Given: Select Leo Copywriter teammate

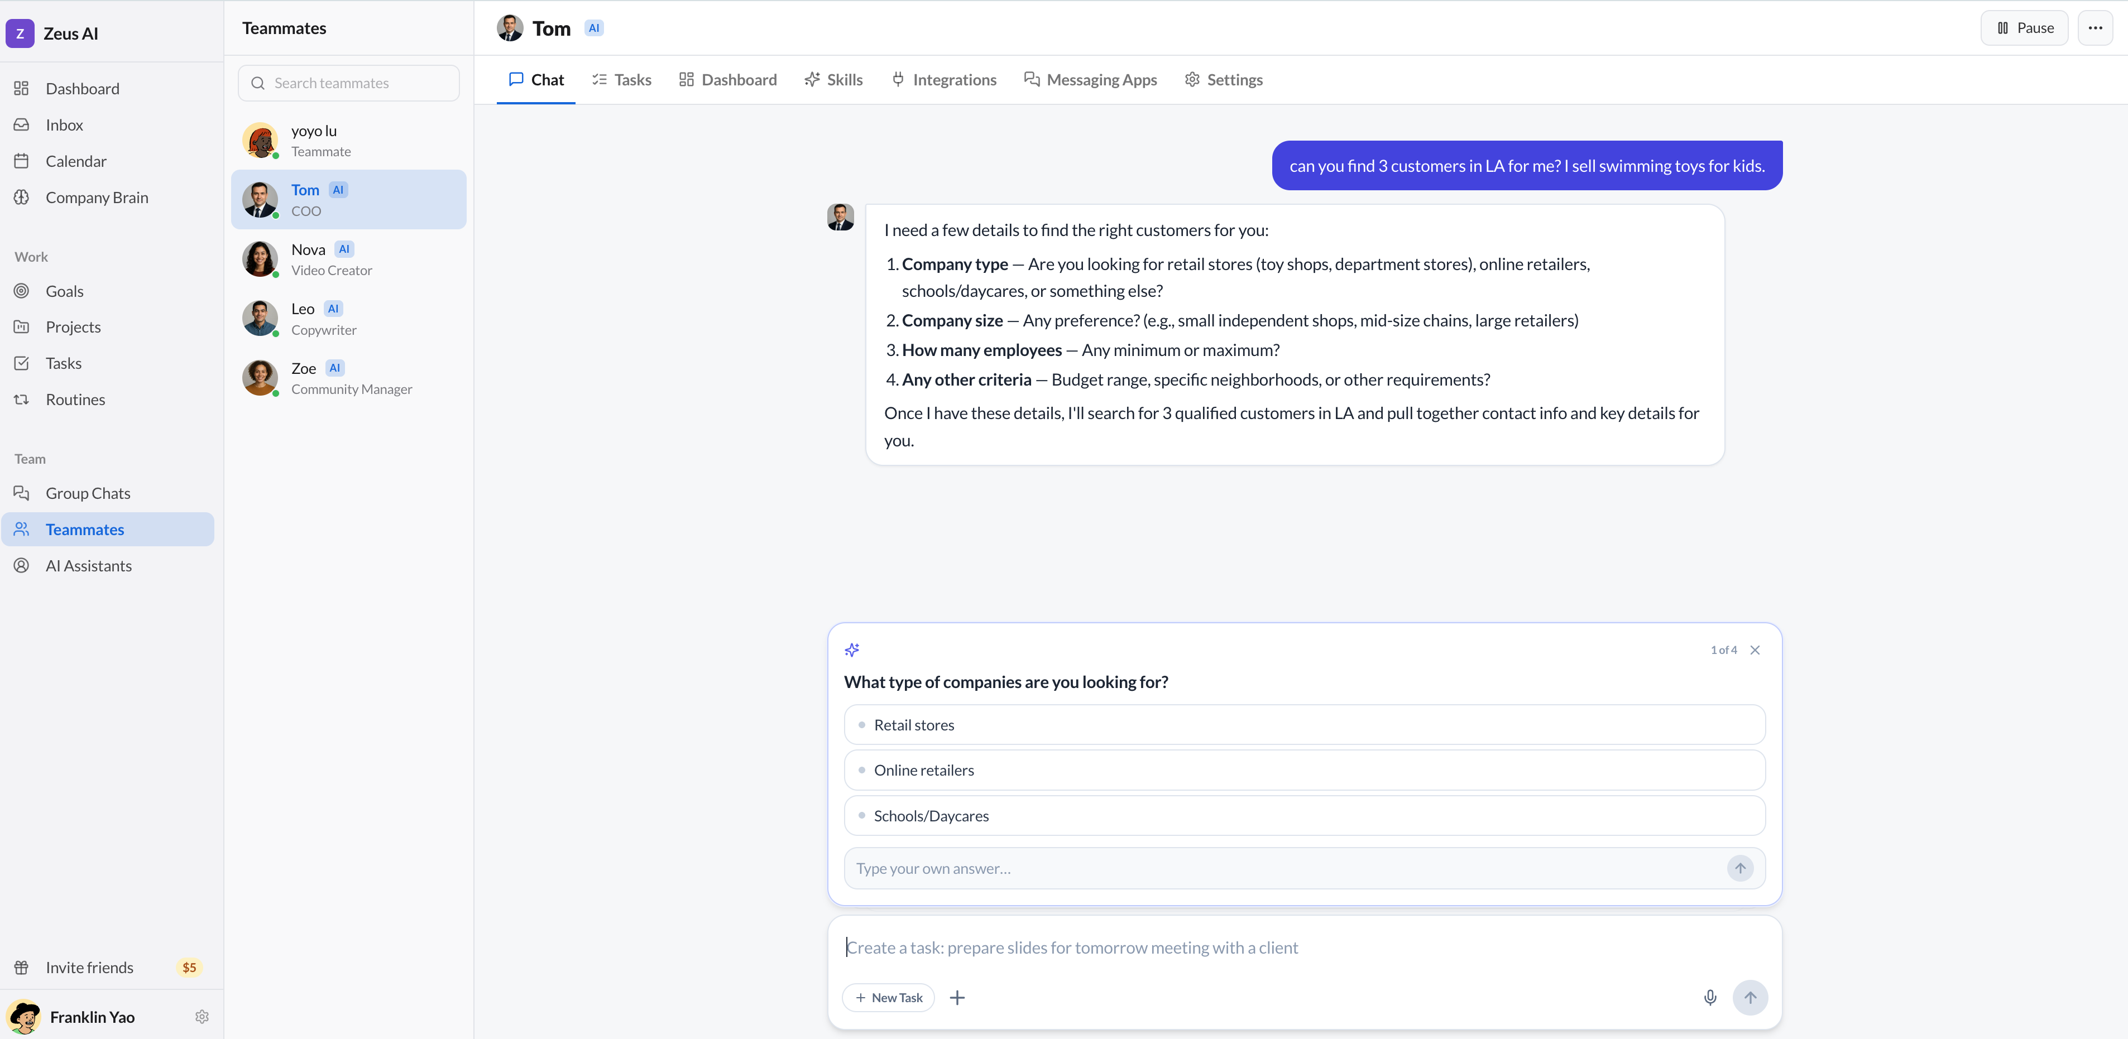Looking at the screenshot, I should (x=348, y=319).
